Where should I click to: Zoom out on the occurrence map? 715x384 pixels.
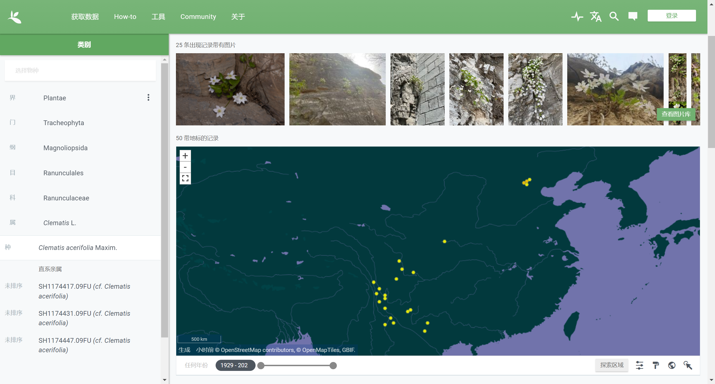[x=185, y=167]
